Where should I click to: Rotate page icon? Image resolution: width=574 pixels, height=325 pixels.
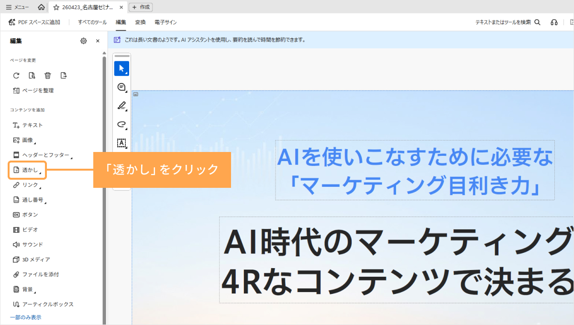click(16, 75)
